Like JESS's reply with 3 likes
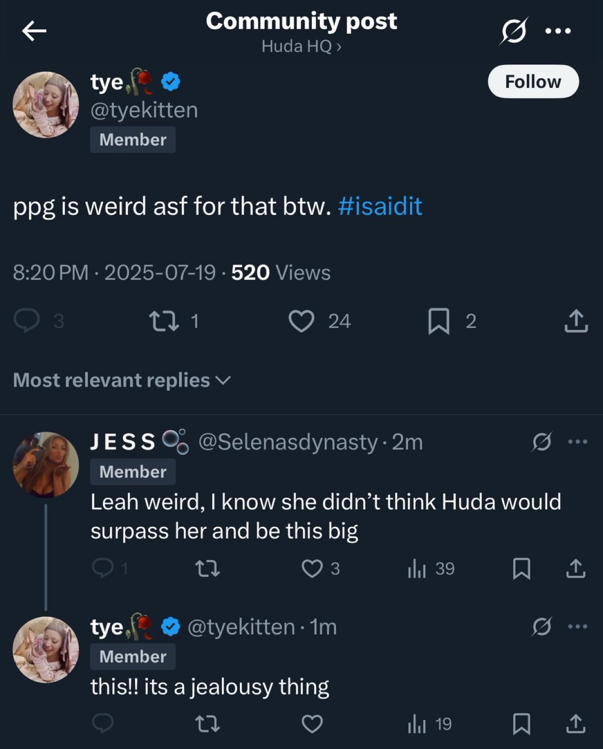The width and height of the screenshot is (603, 749). tap(312, 568)
